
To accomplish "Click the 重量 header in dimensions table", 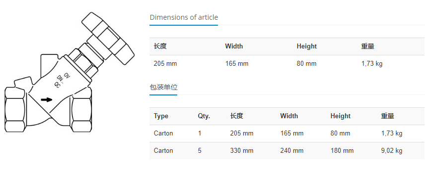I will click(x=367, y=46).
